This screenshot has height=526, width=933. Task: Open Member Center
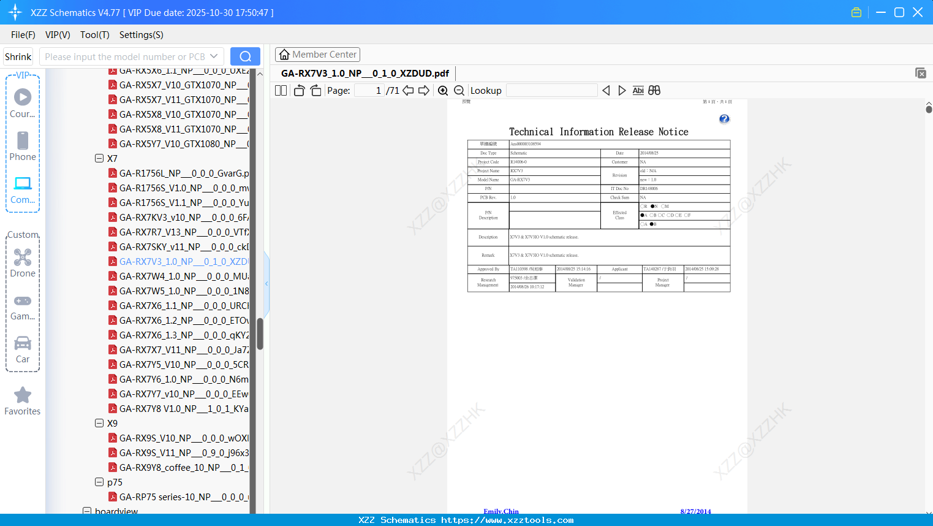coord(317,55)
